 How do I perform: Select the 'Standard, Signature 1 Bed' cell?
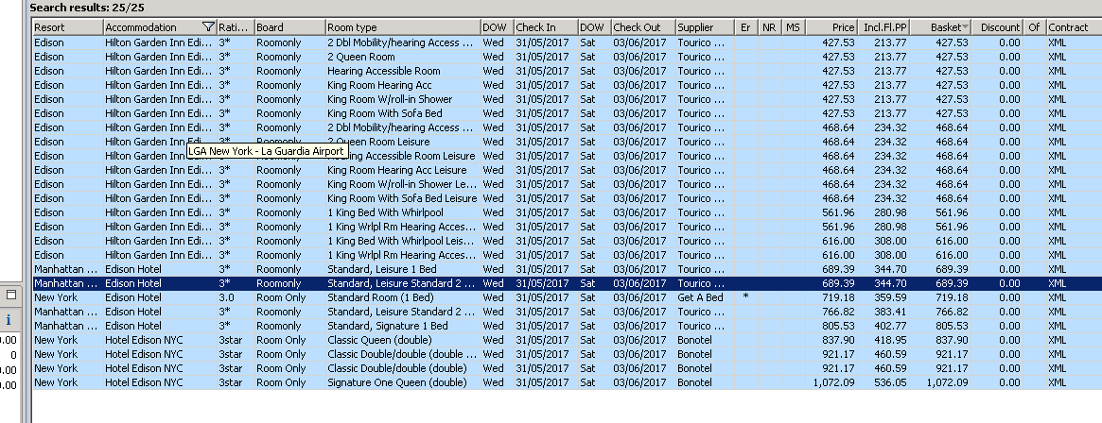403,326
